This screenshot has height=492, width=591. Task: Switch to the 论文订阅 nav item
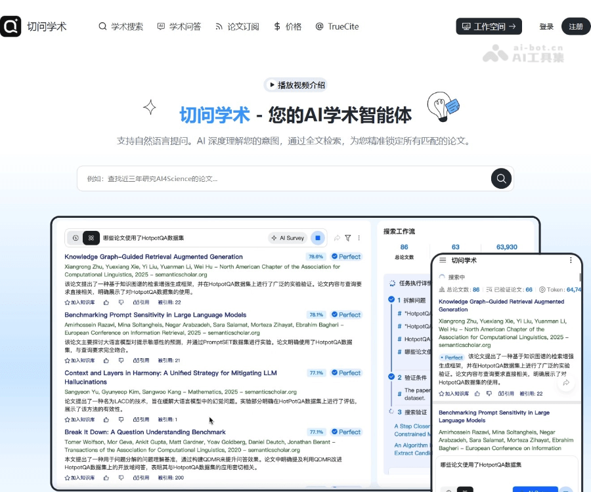point(241,26)
